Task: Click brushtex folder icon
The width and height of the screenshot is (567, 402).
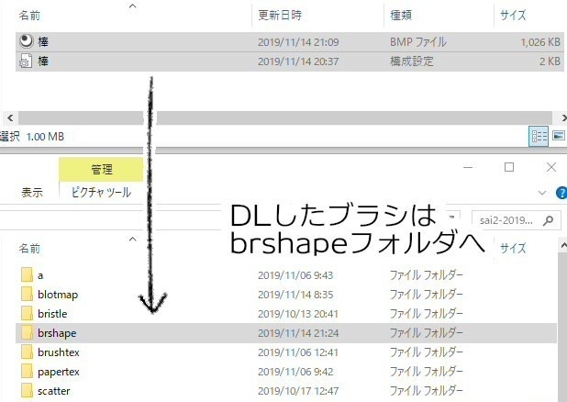Action: (28, 352)
